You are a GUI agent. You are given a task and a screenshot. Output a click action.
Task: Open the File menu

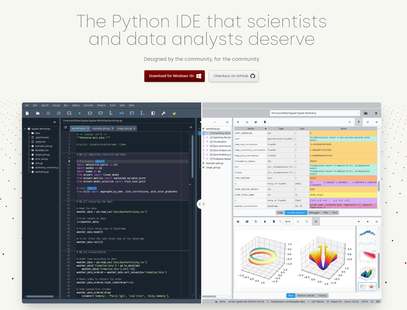click(x=27, y=105)
